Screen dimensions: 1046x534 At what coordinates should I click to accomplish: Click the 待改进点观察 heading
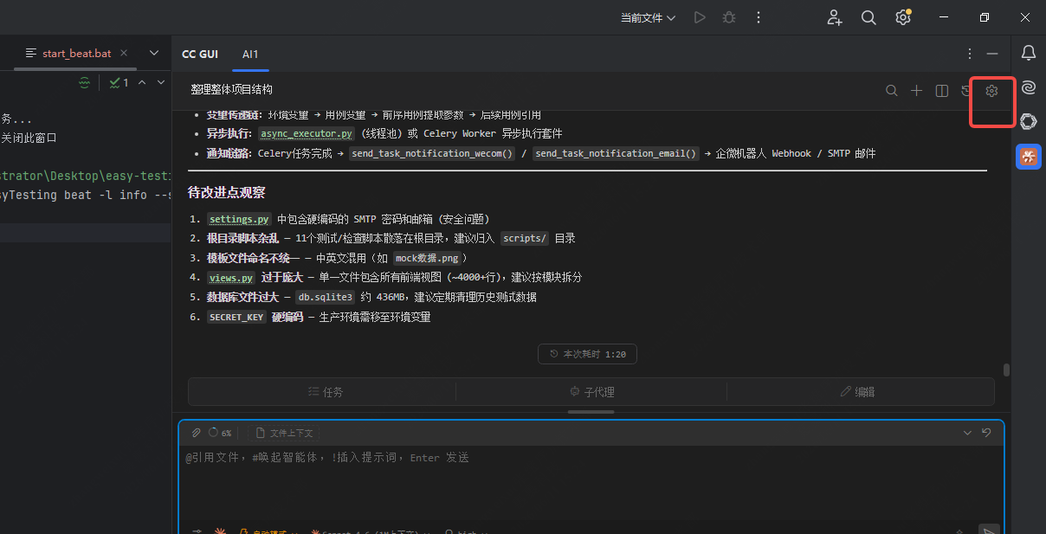(227, 193)
